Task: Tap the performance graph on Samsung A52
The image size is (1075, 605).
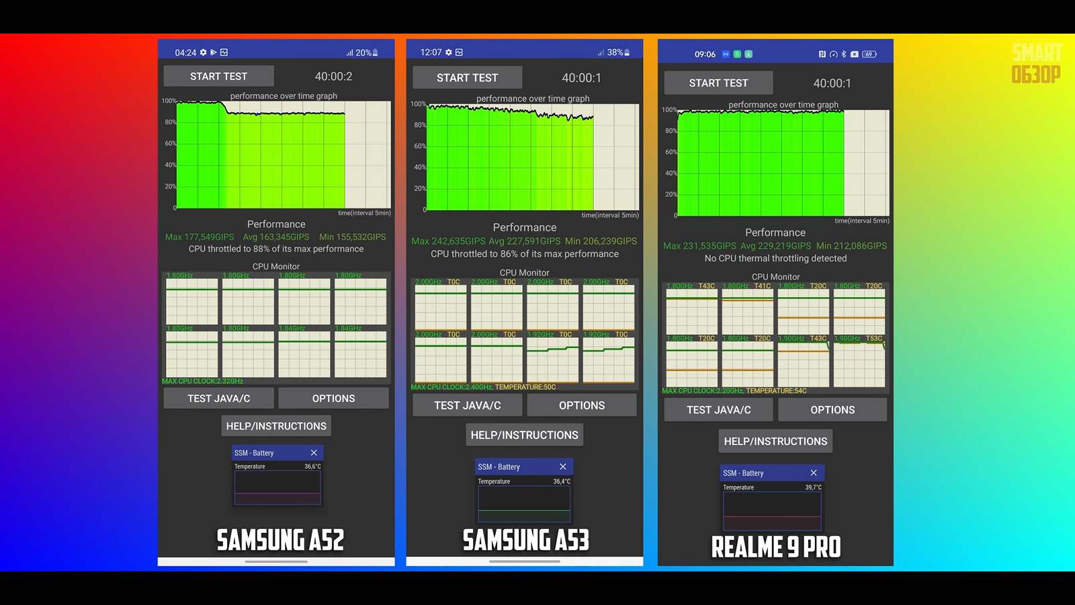Action: click(284, 155)
